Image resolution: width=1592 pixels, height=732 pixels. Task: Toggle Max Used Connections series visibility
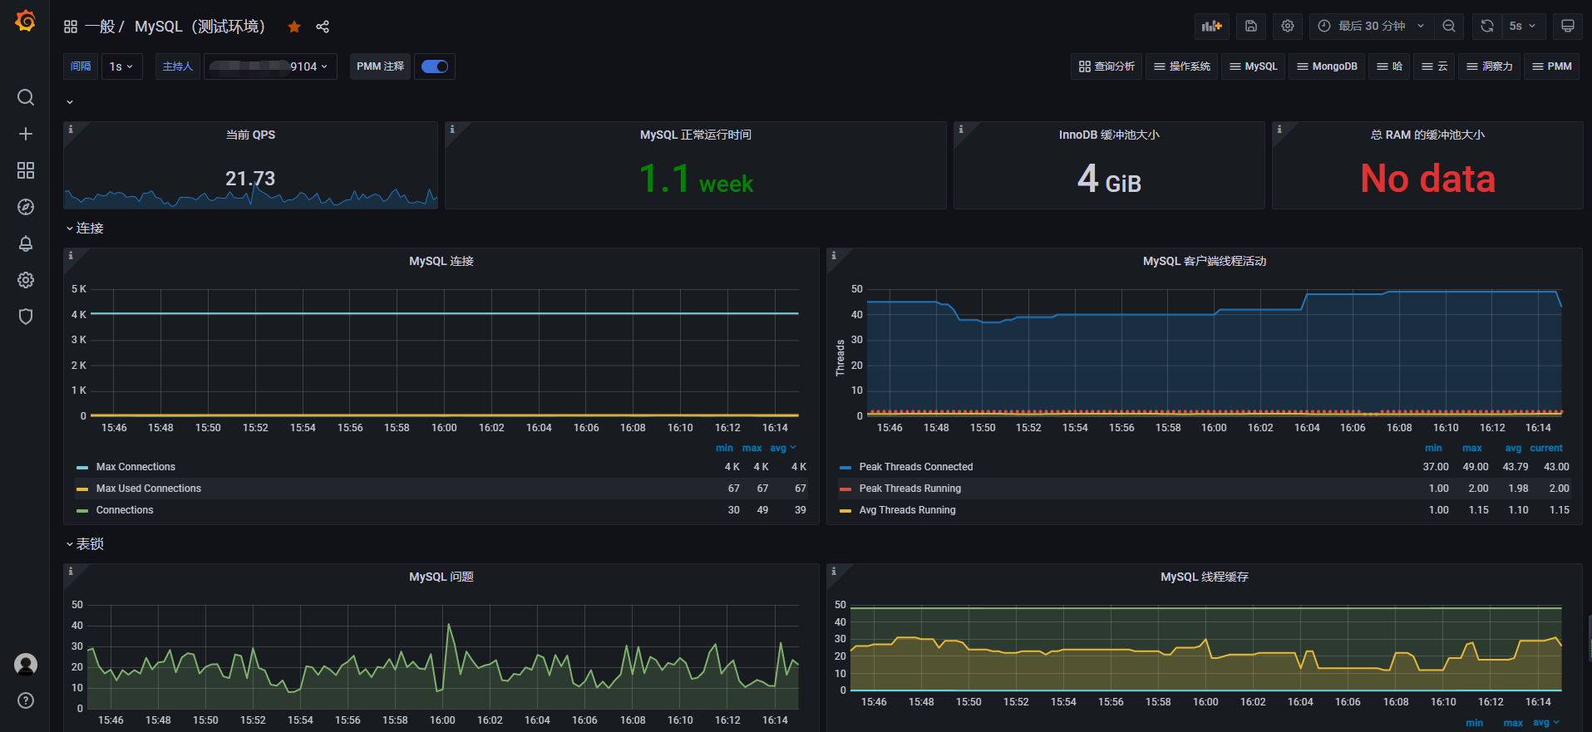148,489
